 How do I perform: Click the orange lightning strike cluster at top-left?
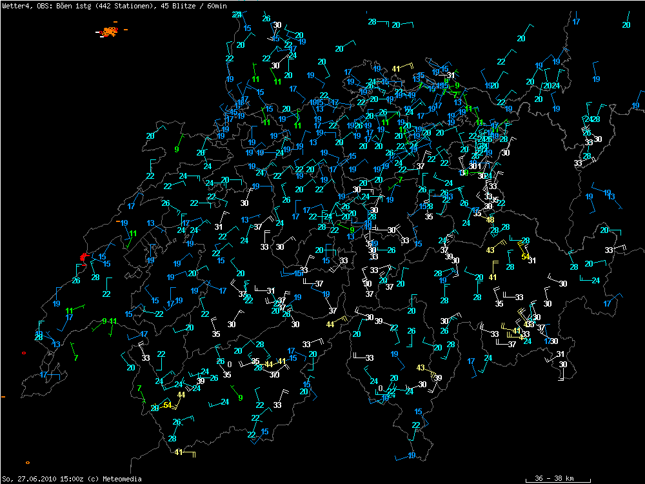(110, 31)
